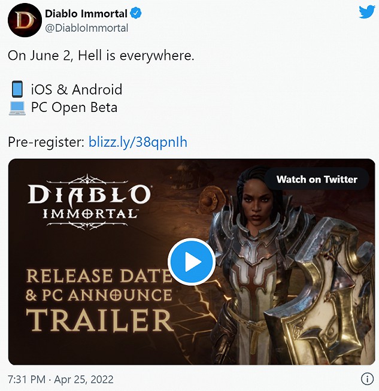
Task: Open the Diablo Immortal profile avatar
Action: (x=25, y=20)
